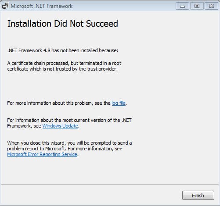Open Microsoft Error Reporting Service link
The width and height of the screenshot is (220, 206).
pyautogui.click(x=42, y=154)
